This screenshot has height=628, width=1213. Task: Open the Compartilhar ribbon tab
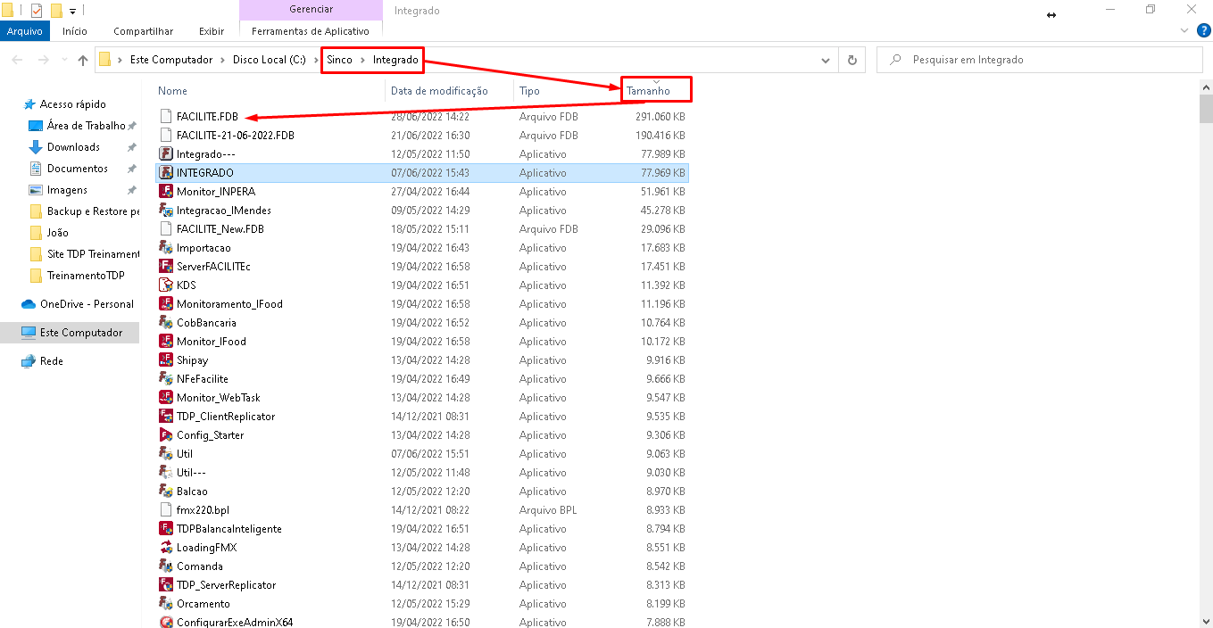point(143,30)
